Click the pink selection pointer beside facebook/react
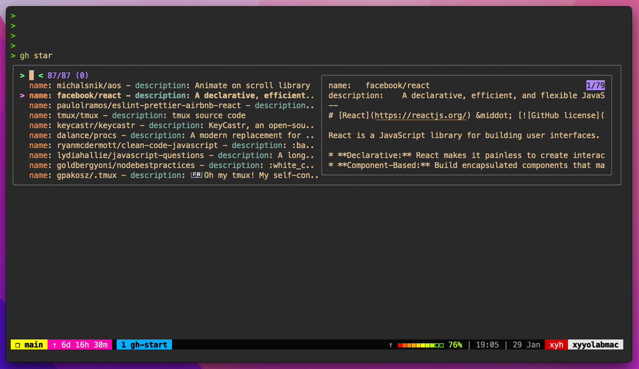The width and height of the screenshot is (639, 369). 22,96
